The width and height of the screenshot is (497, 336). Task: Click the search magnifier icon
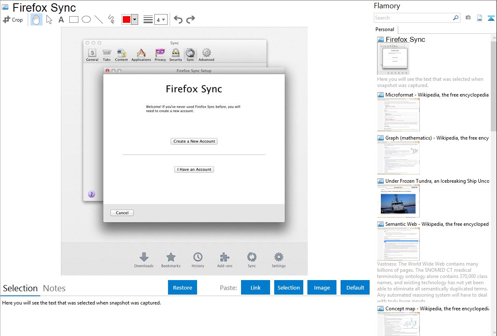tap(456, 18)
